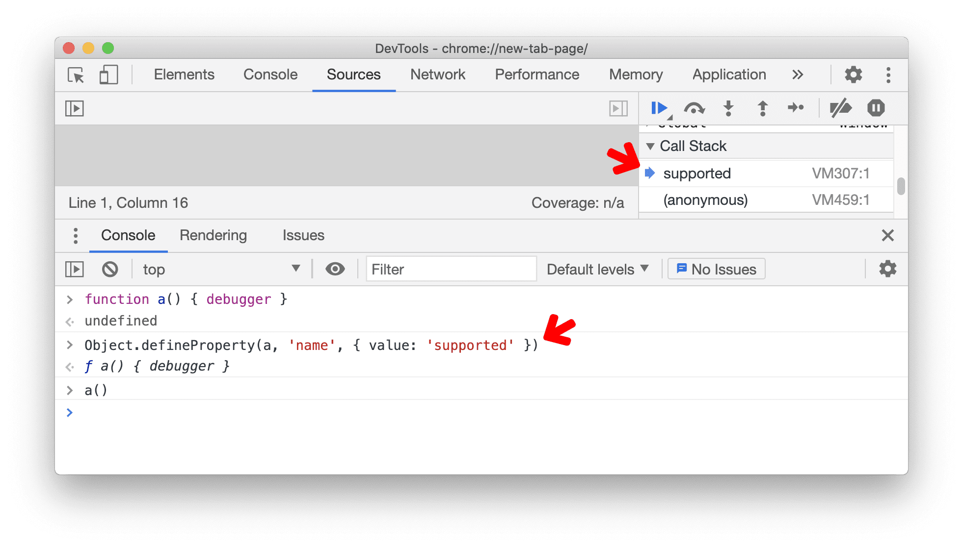Screen dimensions: 963x547
Task: Click the Resume script execution button
Action: click(x=659, y=108)
